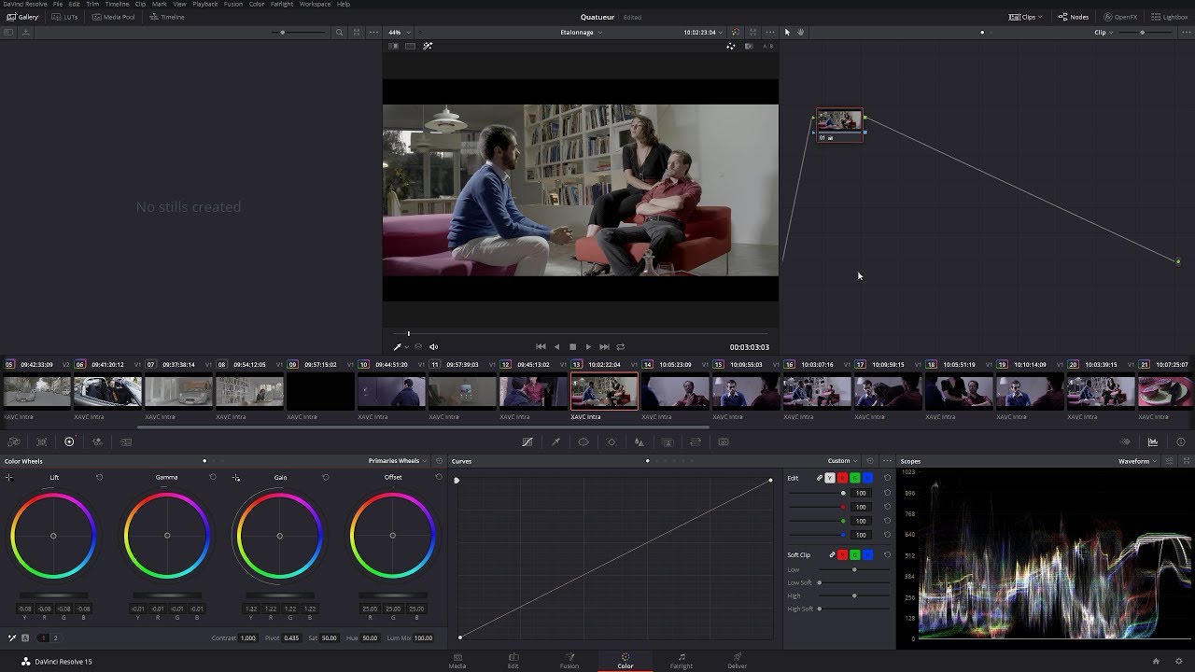Toggle the Gallery panel button
The width and height of the screenshot is (1195, 672).
22,17
